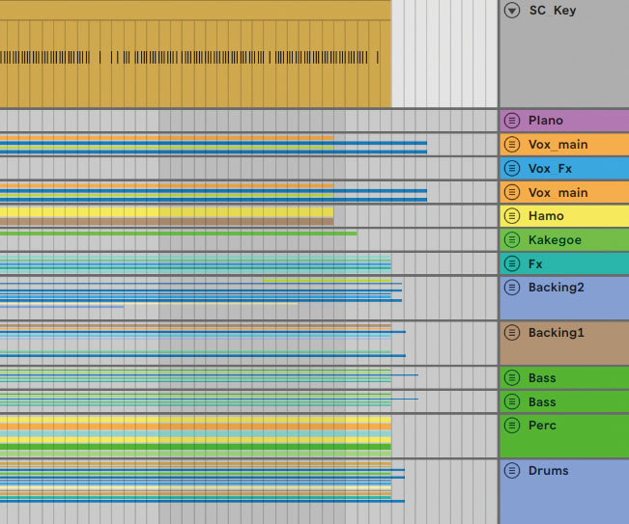
Task: Select the Vox_Fx track header
Action: [x=564, y=168]
